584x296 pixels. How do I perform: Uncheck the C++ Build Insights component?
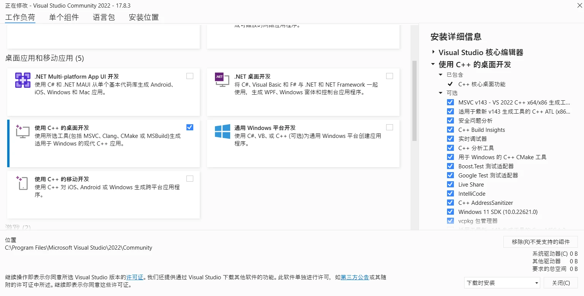(x=450, y=130)
